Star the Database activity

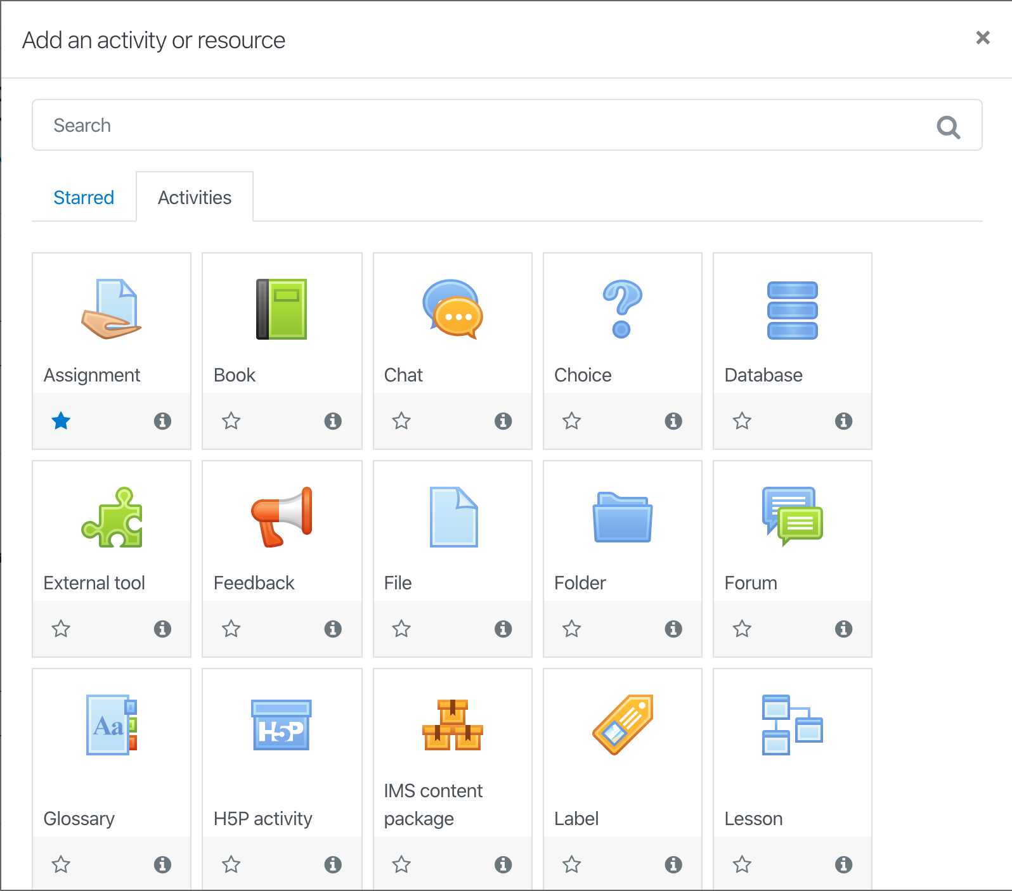coord(742,421)
